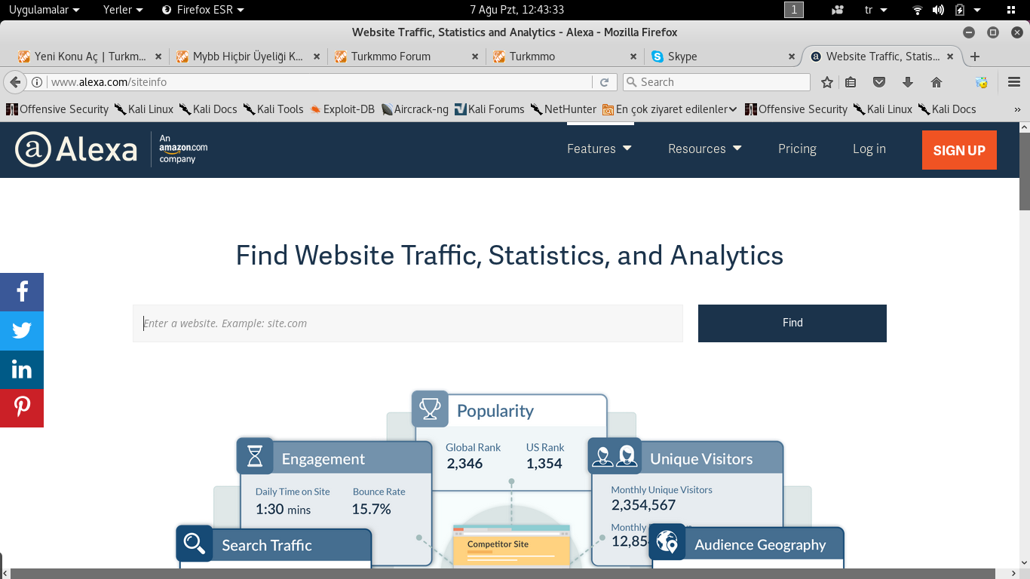Click the LinkedIn share icon
This screenshot has height=579, width=1030.
coord(22,369)
